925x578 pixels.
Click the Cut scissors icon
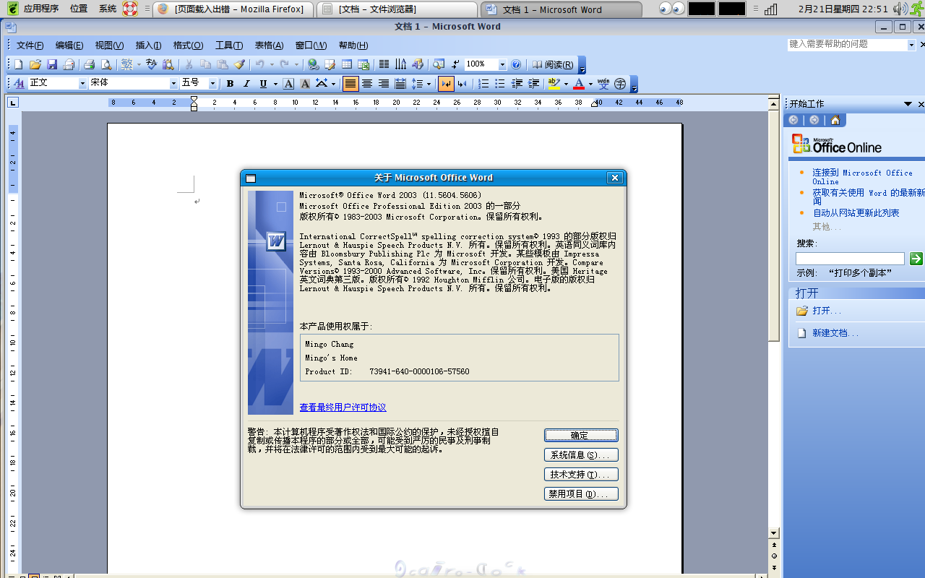pos(189,64)
